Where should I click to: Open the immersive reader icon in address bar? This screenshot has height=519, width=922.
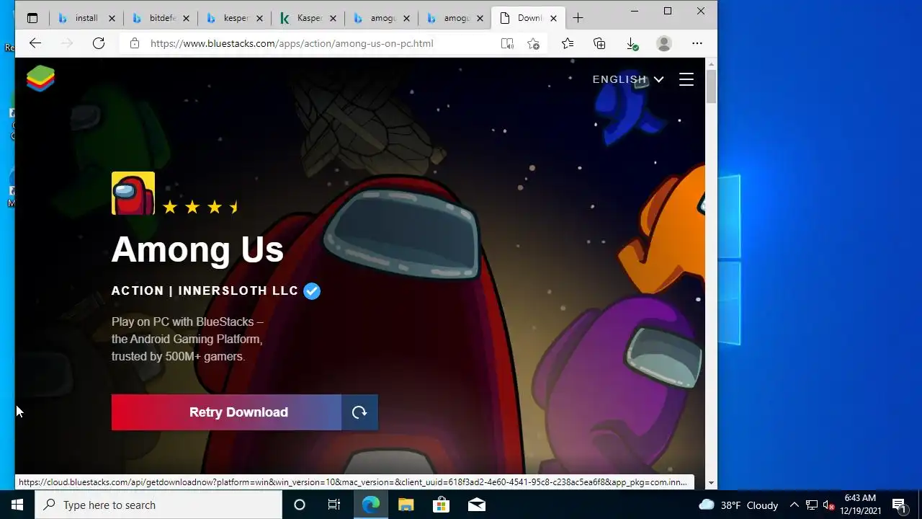[x=507, y=43]
